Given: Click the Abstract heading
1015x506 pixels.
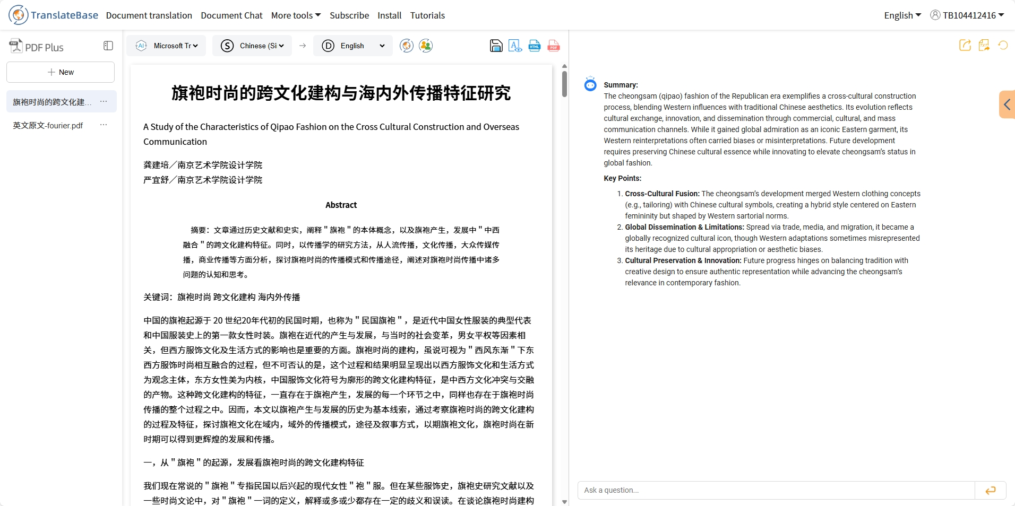Looking at the screenshot, I should pyautogui.click(x=341, y=205).
